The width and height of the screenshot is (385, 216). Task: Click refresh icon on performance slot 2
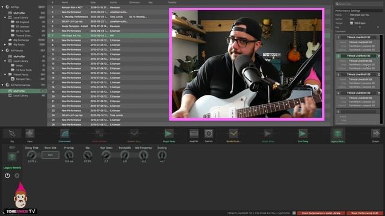378,56
